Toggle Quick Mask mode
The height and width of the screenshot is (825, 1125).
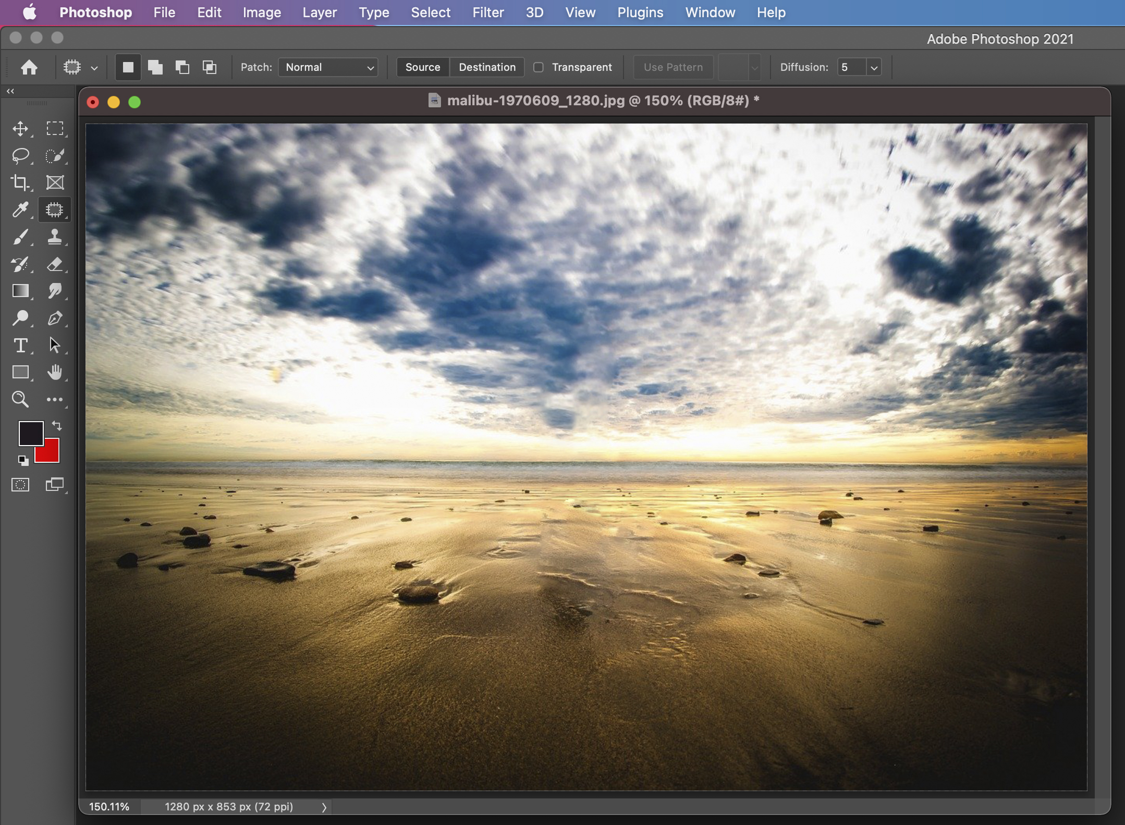[x=20, y=485]
